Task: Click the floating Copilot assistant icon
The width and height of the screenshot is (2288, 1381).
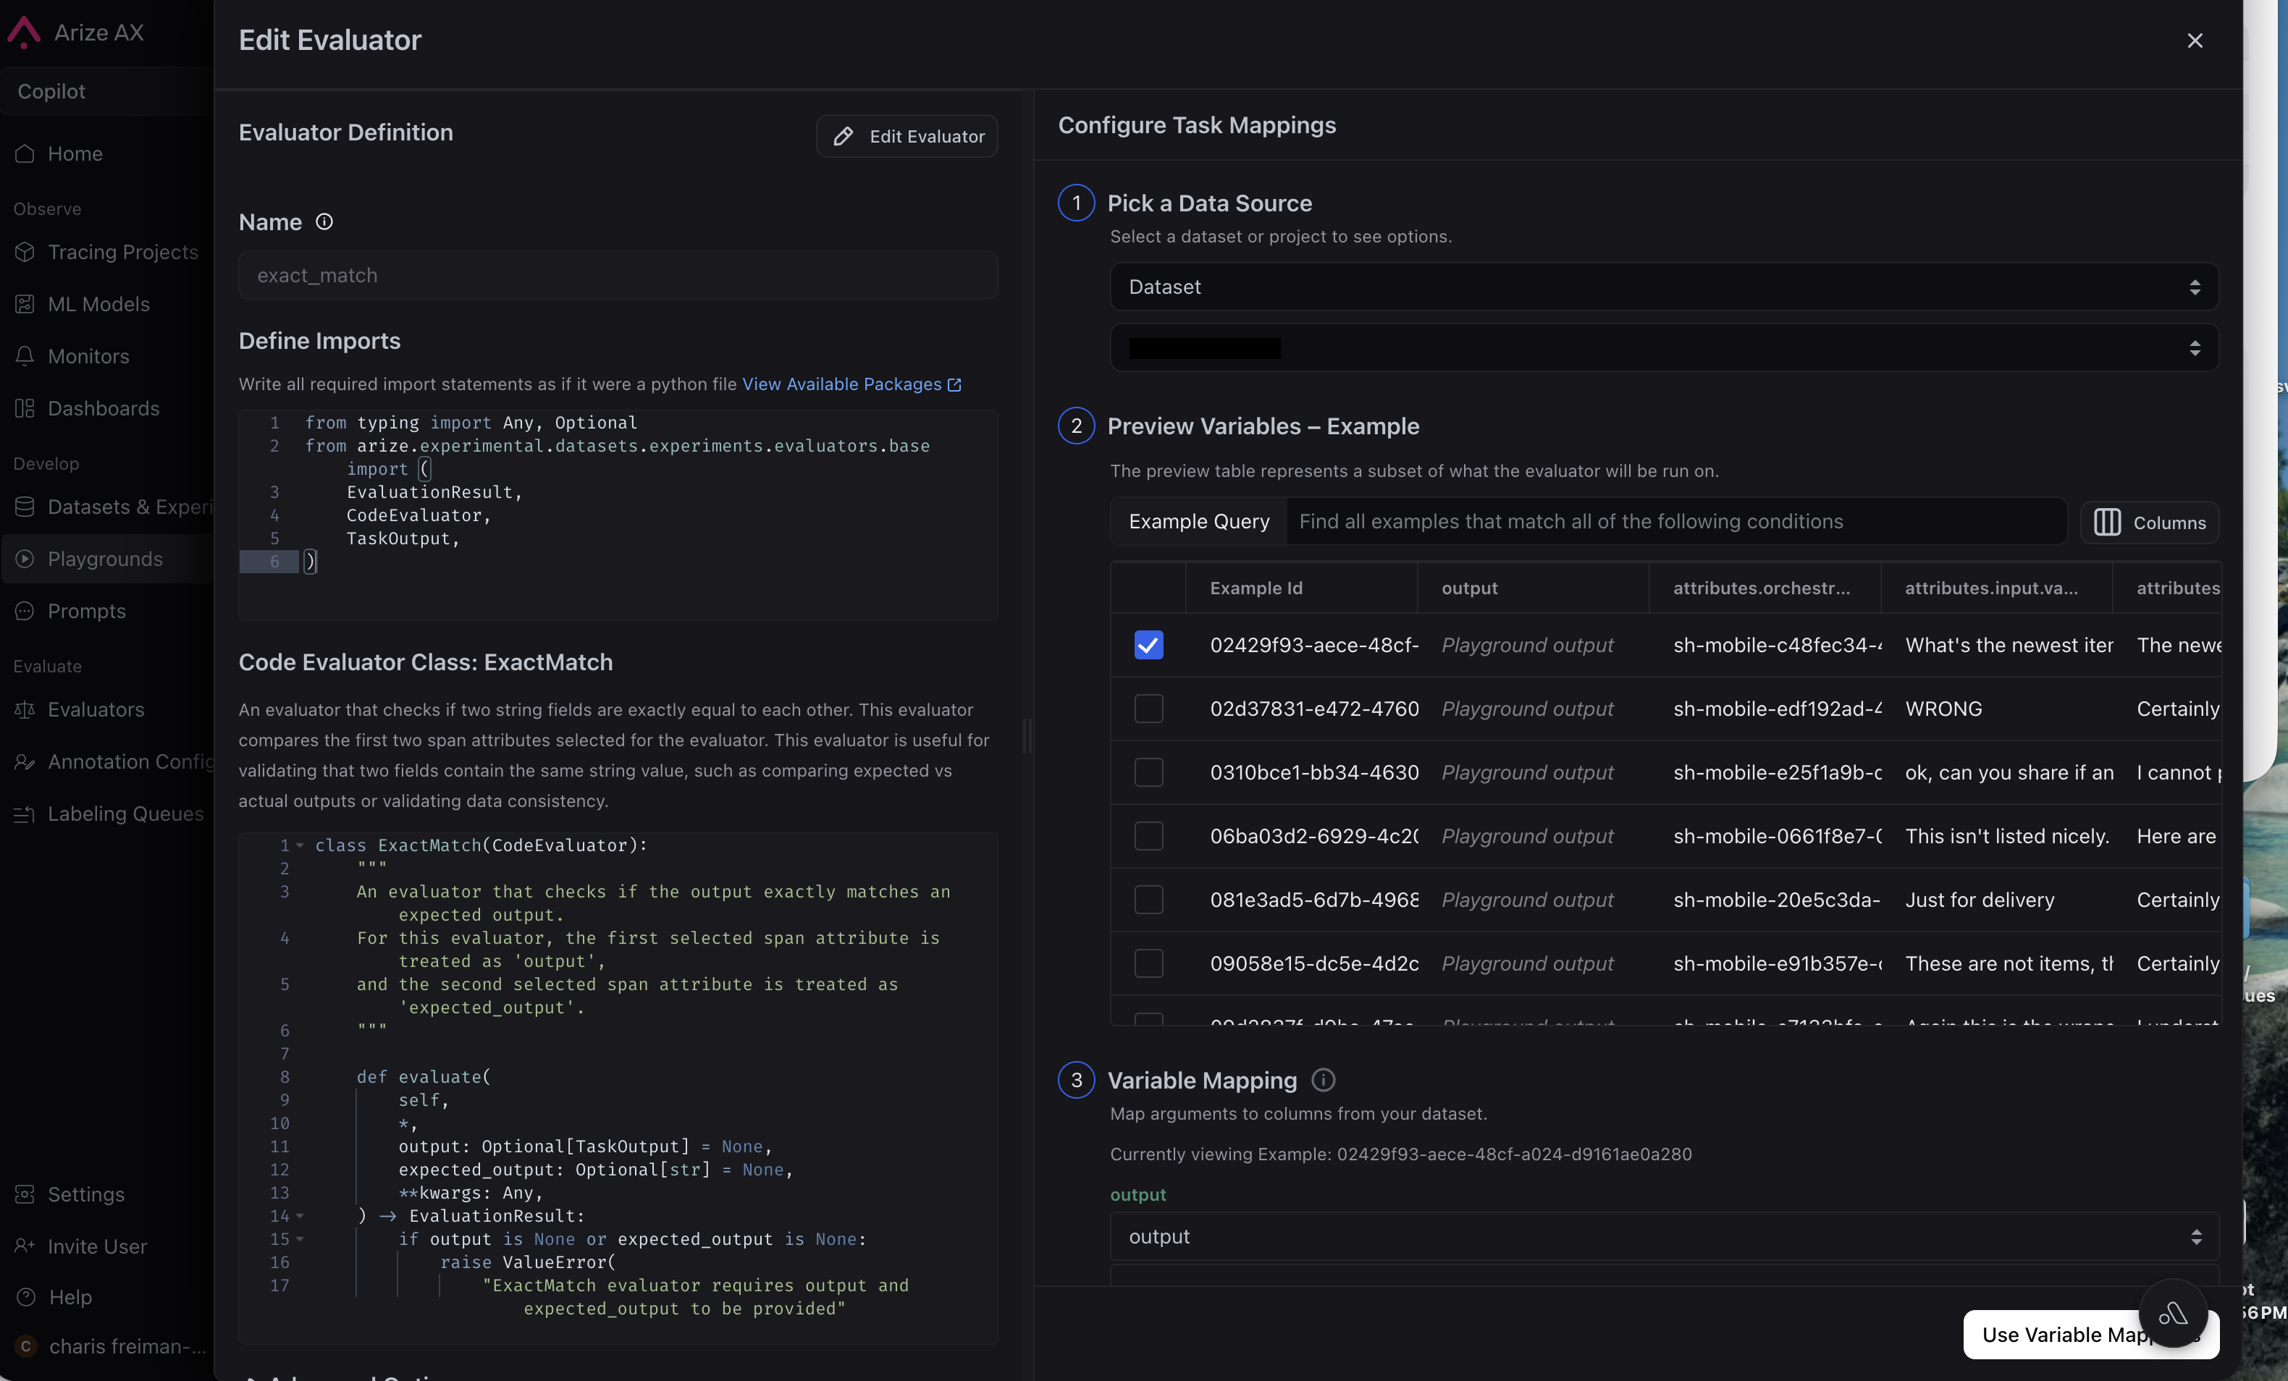Action: 2172,1313
